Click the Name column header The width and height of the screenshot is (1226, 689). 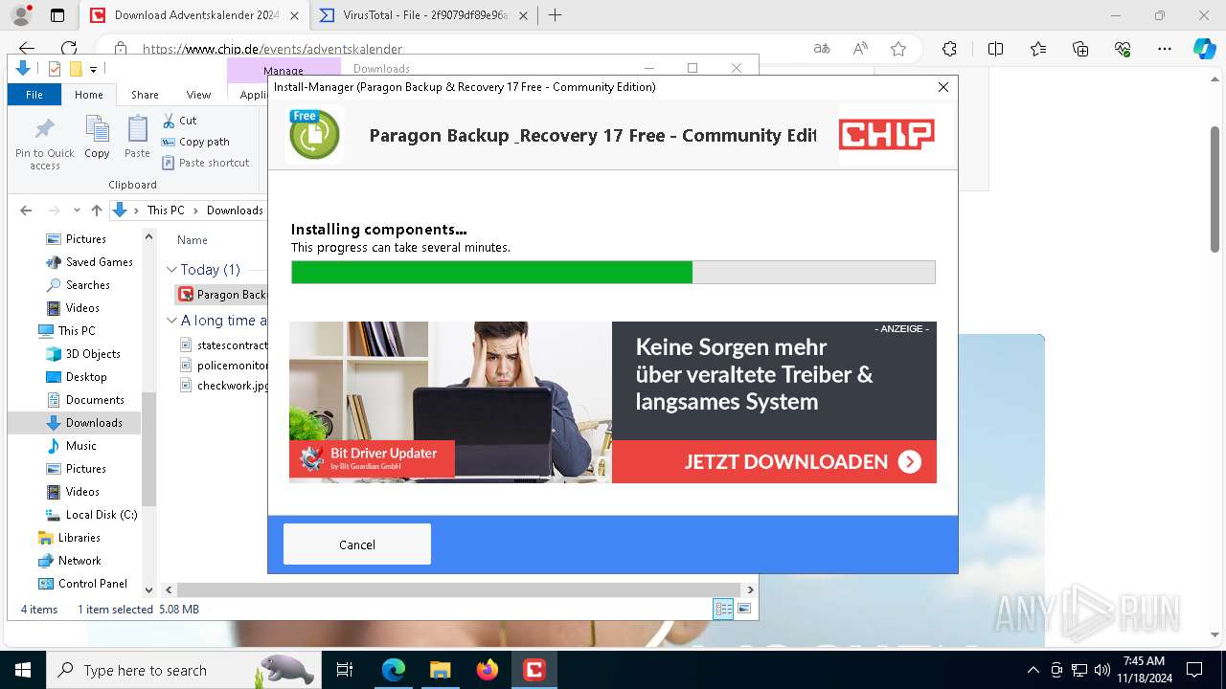point(193,240)
